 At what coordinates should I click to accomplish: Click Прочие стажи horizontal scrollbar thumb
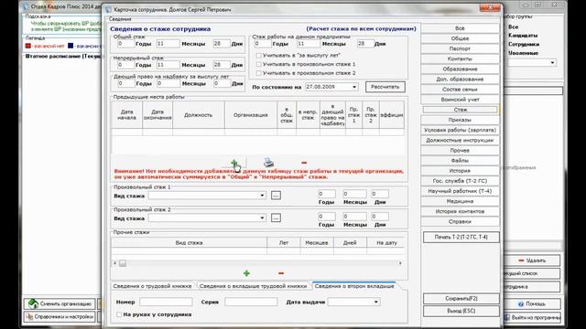pos(123,263)
